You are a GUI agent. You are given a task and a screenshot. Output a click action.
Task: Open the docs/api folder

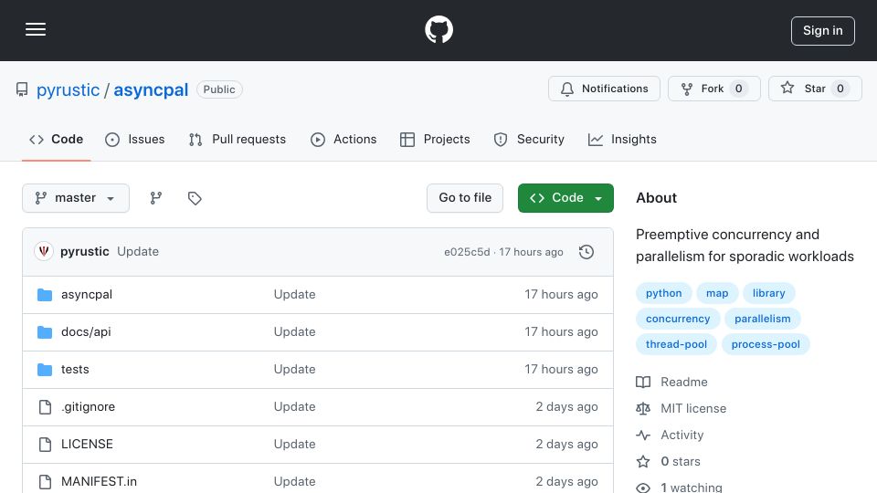click(x=86, y=332)
